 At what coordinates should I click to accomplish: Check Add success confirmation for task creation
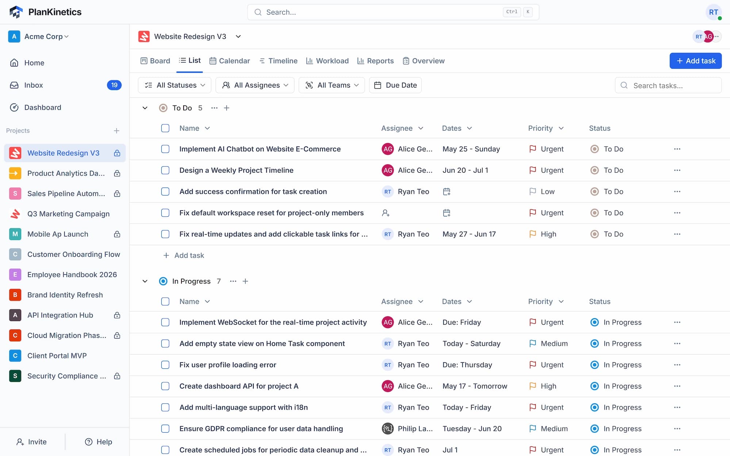[x=165, y=192]
